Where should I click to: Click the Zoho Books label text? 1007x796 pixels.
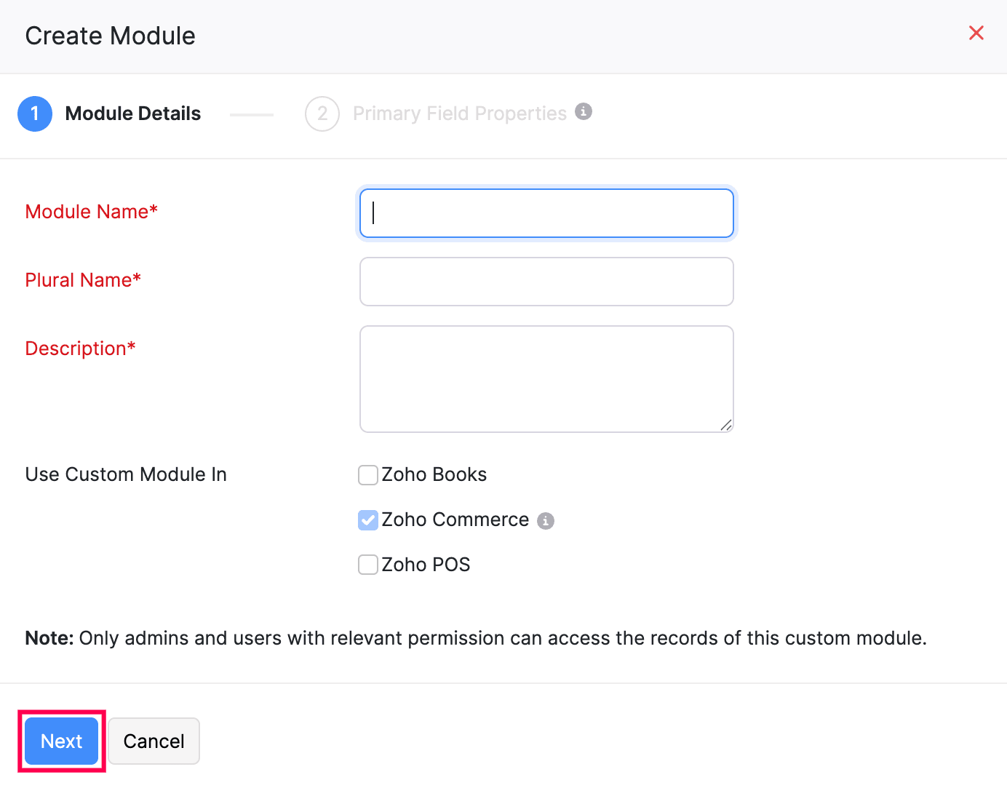tap(434, 474)
